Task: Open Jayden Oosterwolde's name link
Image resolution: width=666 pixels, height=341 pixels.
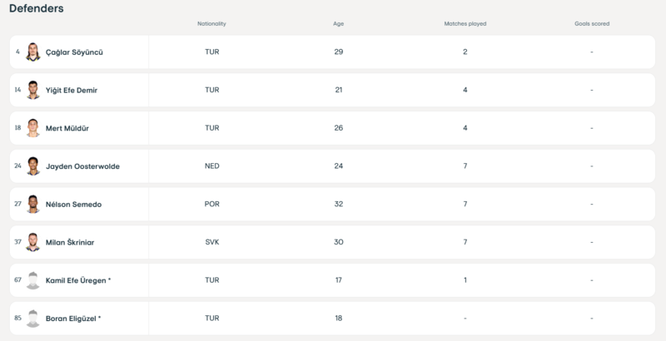Action: pos(82,166)
